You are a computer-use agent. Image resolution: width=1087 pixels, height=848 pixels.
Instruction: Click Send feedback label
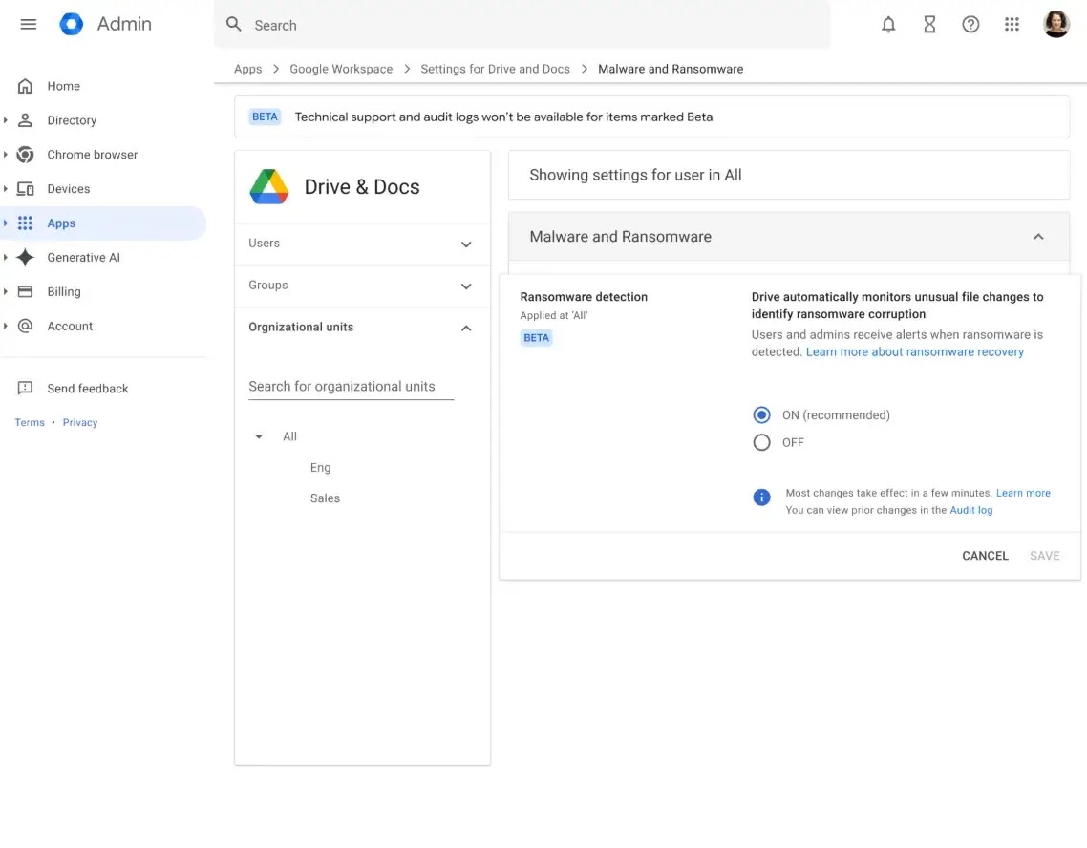coord(87,388)
